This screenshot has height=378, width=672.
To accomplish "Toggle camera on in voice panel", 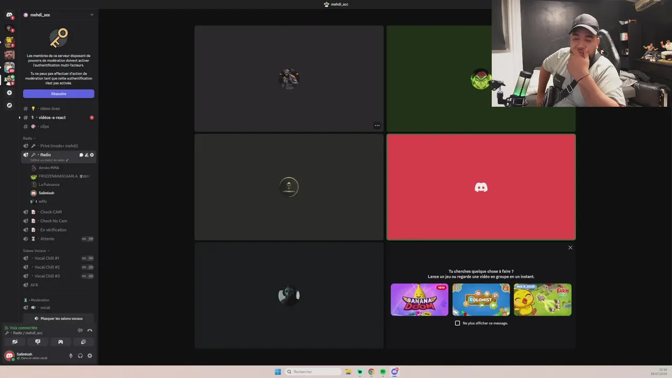I will point(15,342).
